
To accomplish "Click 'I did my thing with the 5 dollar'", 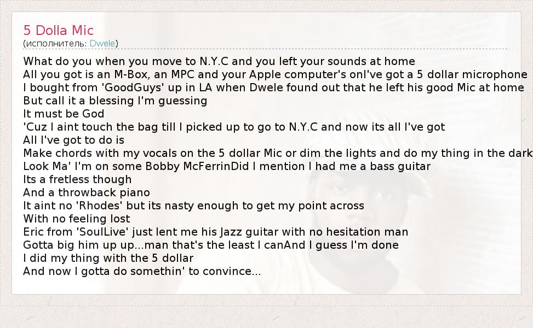I will pyautogui.click(x=108, y=258).
